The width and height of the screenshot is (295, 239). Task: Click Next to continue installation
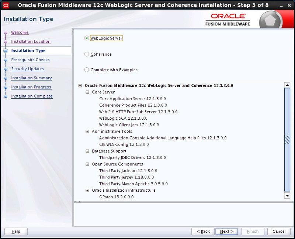227,232
